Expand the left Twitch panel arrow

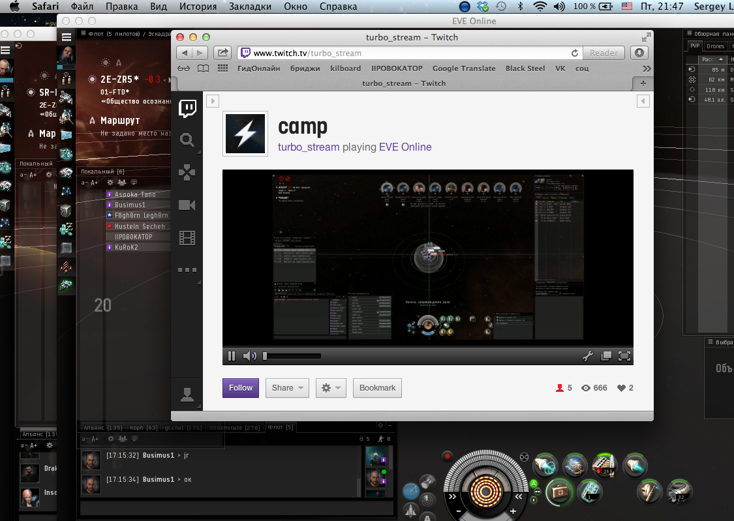(x=213, y=101)
